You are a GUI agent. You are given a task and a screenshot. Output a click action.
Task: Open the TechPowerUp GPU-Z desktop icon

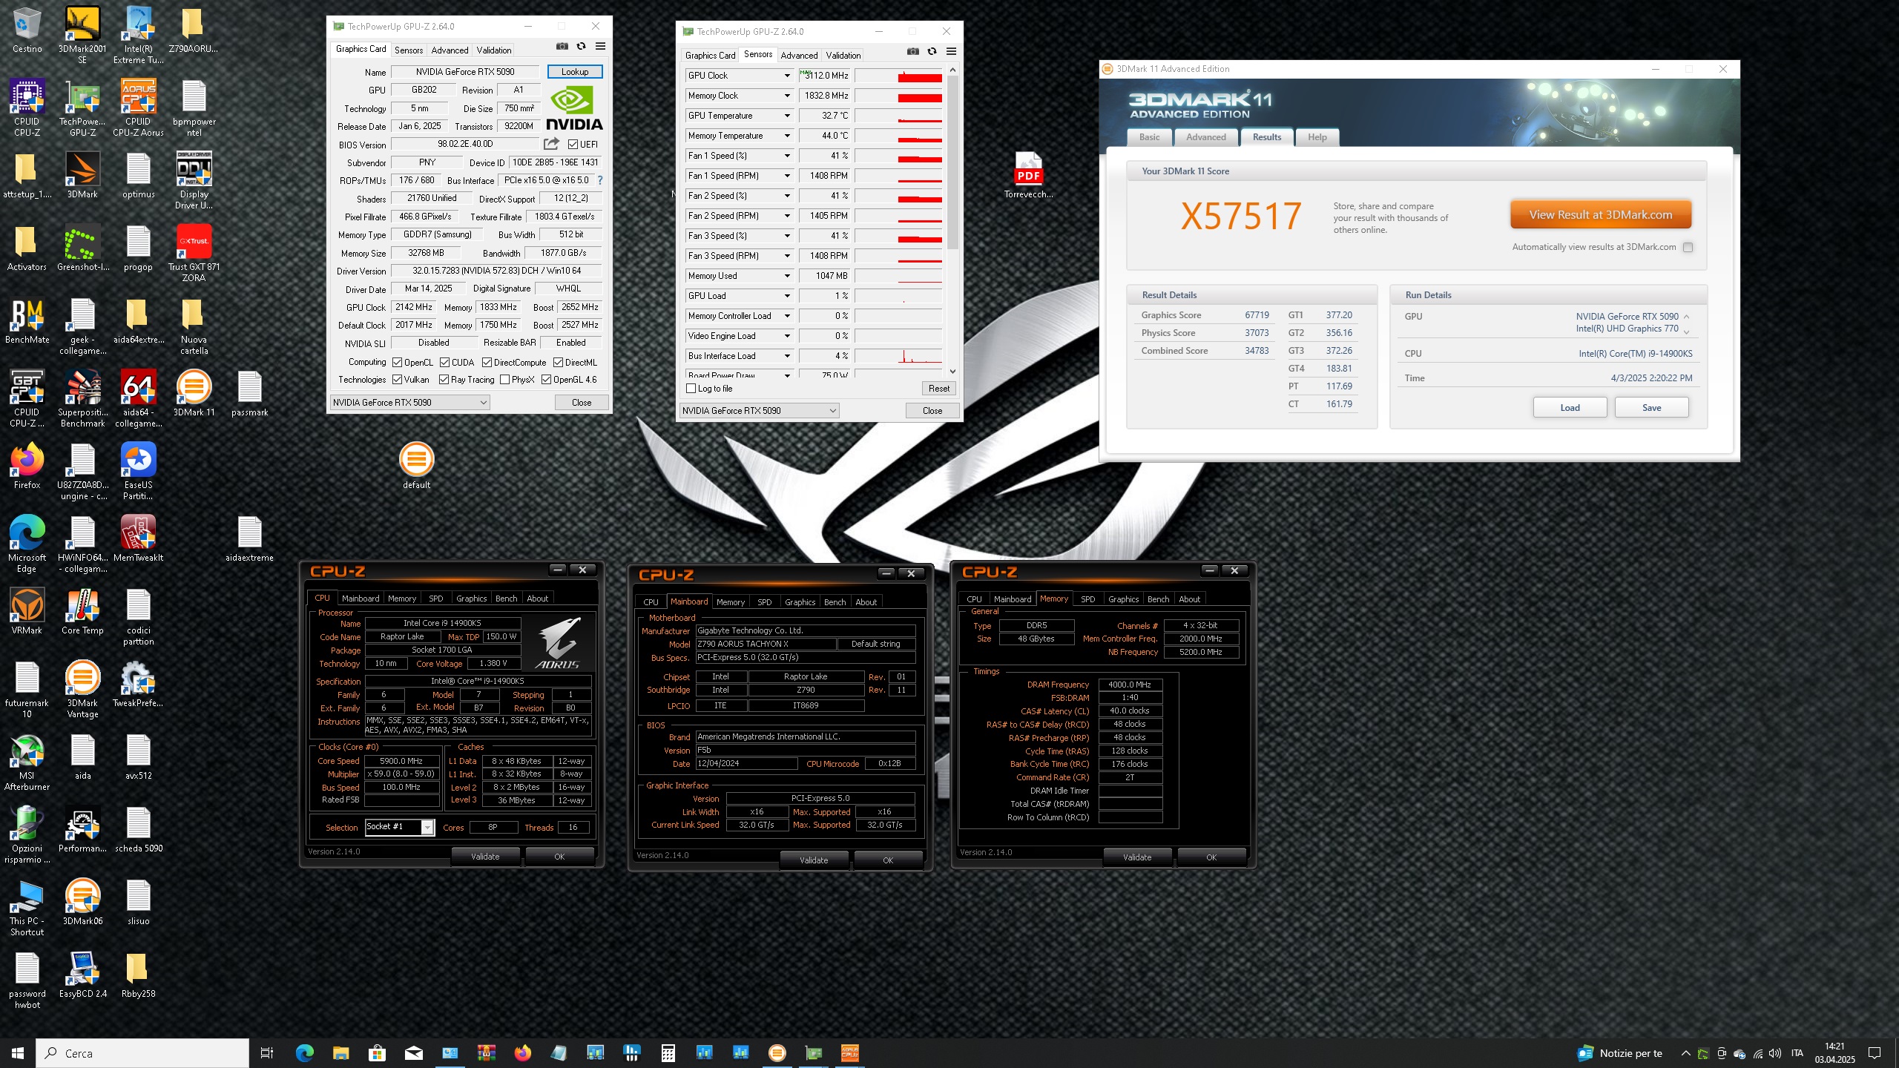82,108
